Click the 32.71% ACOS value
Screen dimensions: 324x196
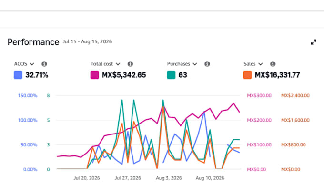[x=37, y=75]
